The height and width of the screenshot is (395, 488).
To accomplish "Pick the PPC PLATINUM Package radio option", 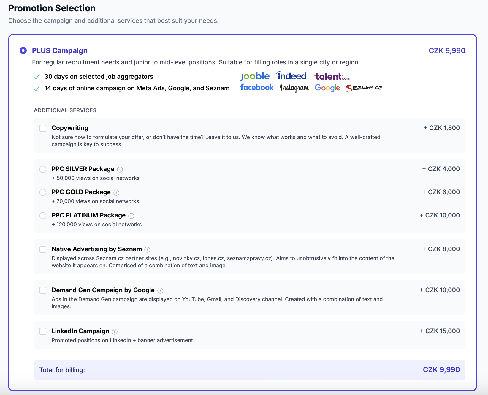I will click(43, 216).
